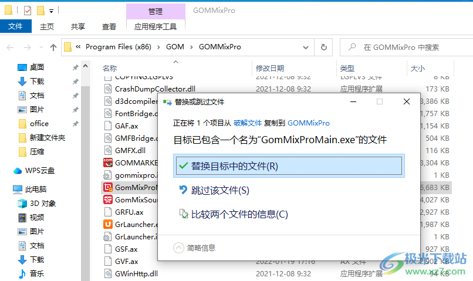The image size is (473, 281).
Task: Open 视频 under This PC
Action: click(37, 218)
